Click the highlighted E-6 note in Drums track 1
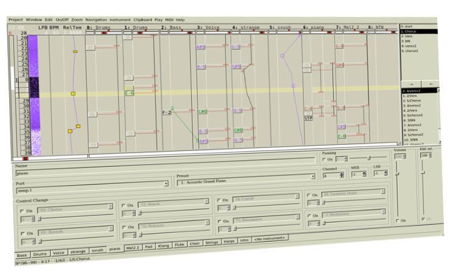Screen dimensions: 450x274 [x=129, y=93]
